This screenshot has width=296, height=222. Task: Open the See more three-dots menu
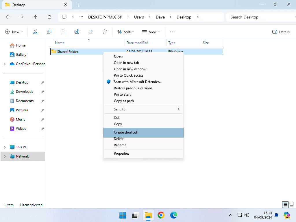pos(172,32)
